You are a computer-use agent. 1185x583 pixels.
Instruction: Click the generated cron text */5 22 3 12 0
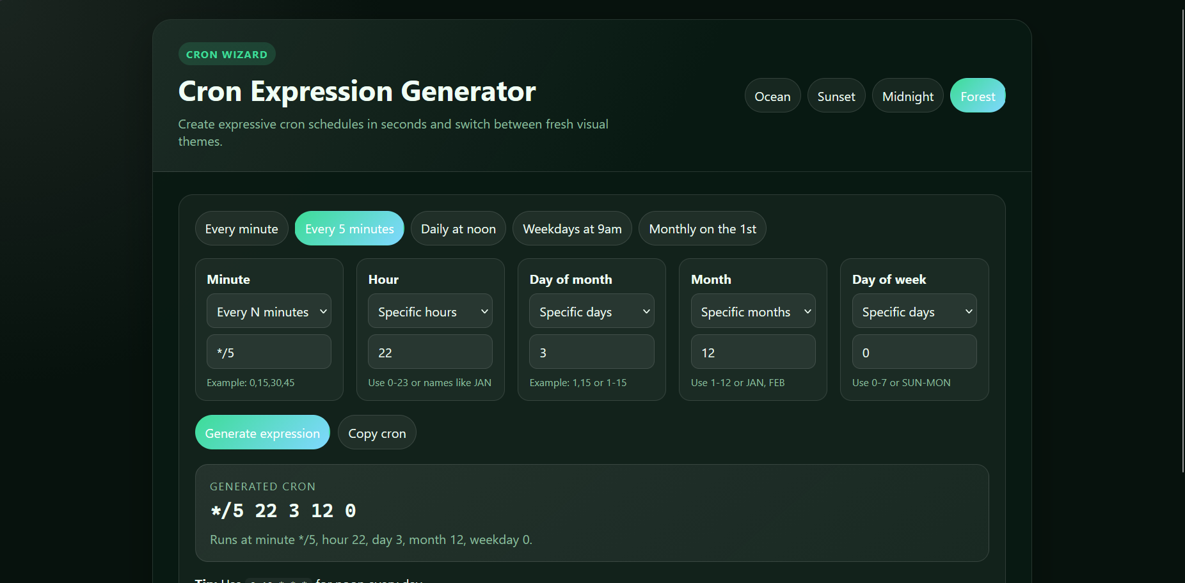[283, 511]
